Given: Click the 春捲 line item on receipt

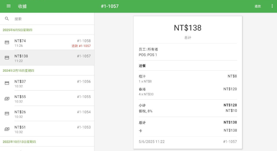Looking at the screenshot, I should tap(142, 89).
